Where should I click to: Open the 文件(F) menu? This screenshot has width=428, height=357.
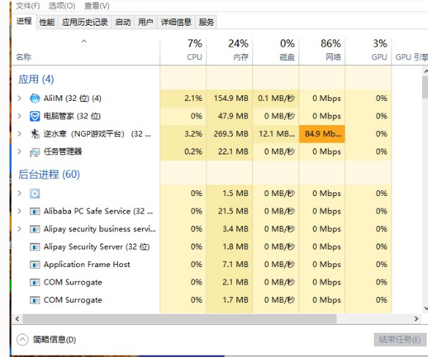(x=28, y=6)
